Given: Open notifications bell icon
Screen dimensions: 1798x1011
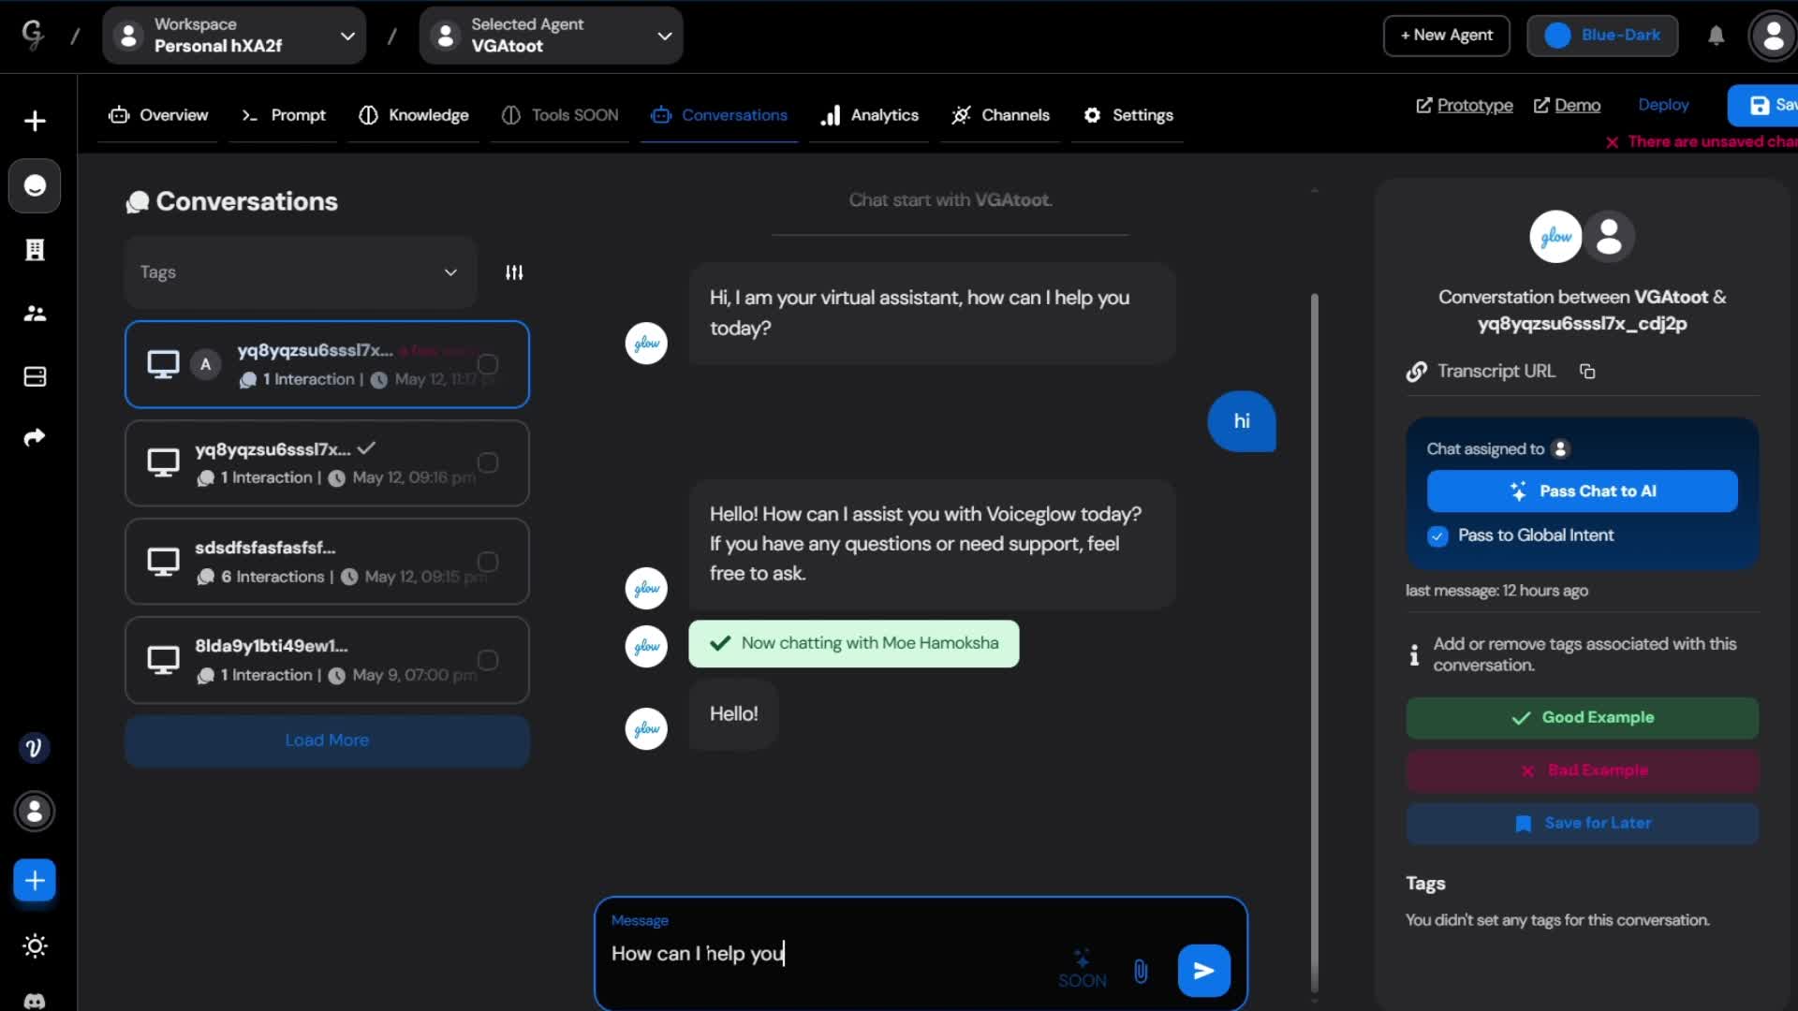Looking at the screenshot, I should (x=1716, y=36).
